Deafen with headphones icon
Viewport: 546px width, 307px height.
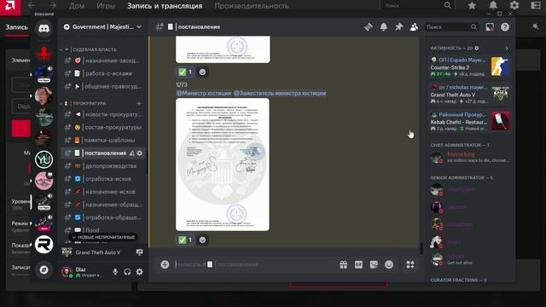[127, 272]
